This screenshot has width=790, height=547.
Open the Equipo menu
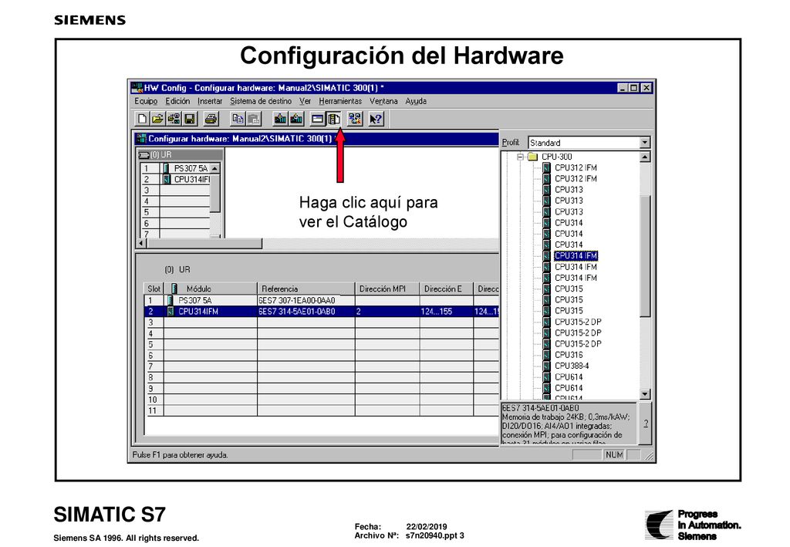point(146,101)
